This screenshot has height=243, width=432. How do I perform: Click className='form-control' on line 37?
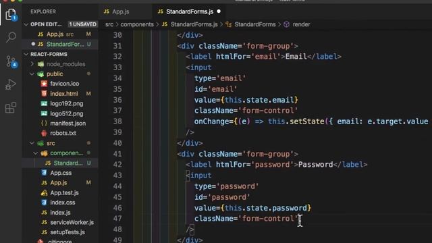tap(246, 111)
